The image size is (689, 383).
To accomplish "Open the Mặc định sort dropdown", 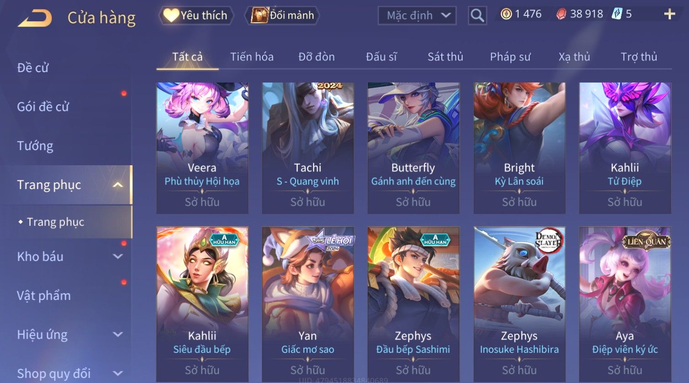I will [417, 16].
